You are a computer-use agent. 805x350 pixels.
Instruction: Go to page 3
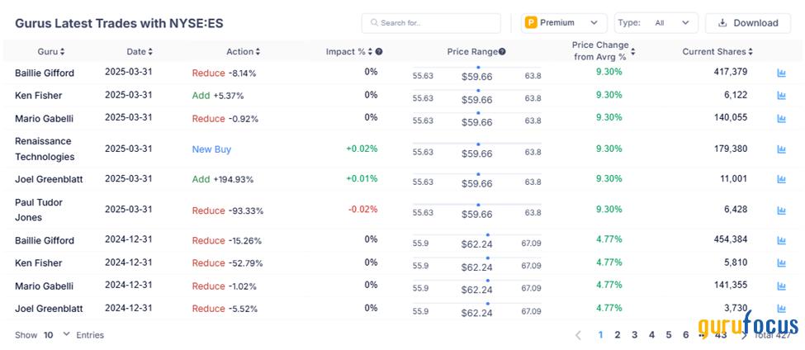(635, 335)
